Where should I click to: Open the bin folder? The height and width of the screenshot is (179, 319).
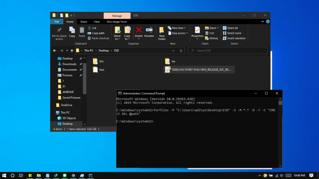pos(98,61)
